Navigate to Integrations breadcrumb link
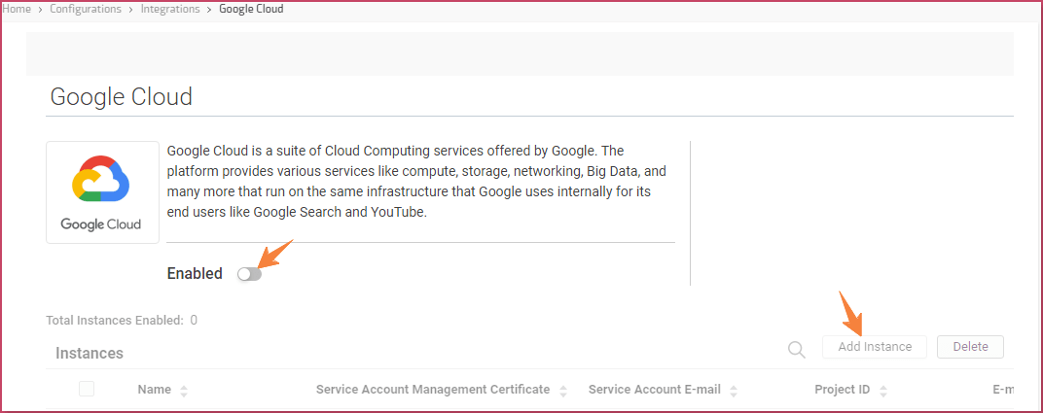This screenshot has height=413, width=1043. [x=169, y=9]
